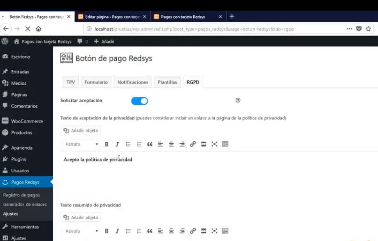
Task: Open Registro de pagos submenu link
Action: point(22,195)
